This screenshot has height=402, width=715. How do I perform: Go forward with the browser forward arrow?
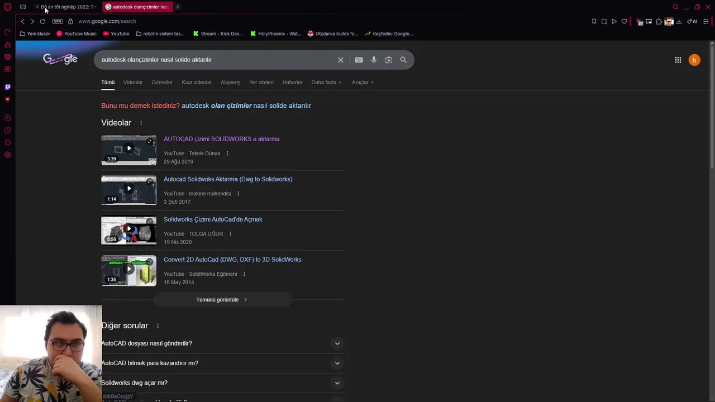(32, 21)
